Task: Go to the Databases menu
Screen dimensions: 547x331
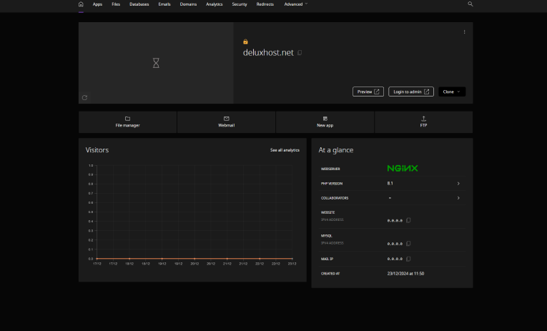Action: coord(139,4)
